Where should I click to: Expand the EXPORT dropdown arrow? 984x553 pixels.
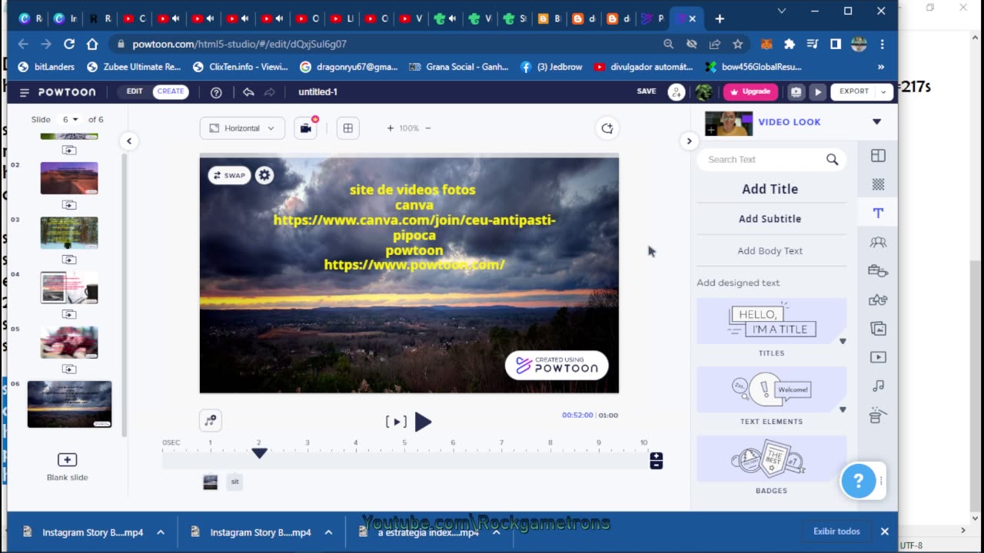point(885,92)
